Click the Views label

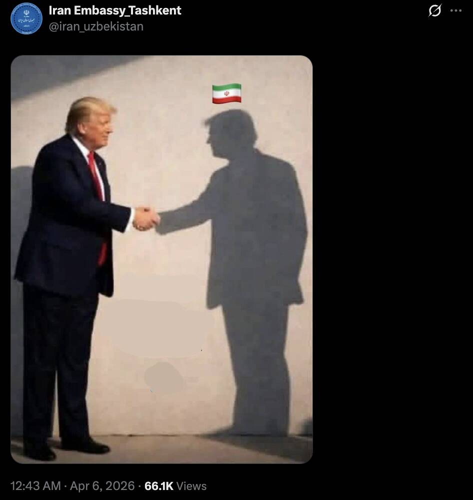tap(191, 486)
